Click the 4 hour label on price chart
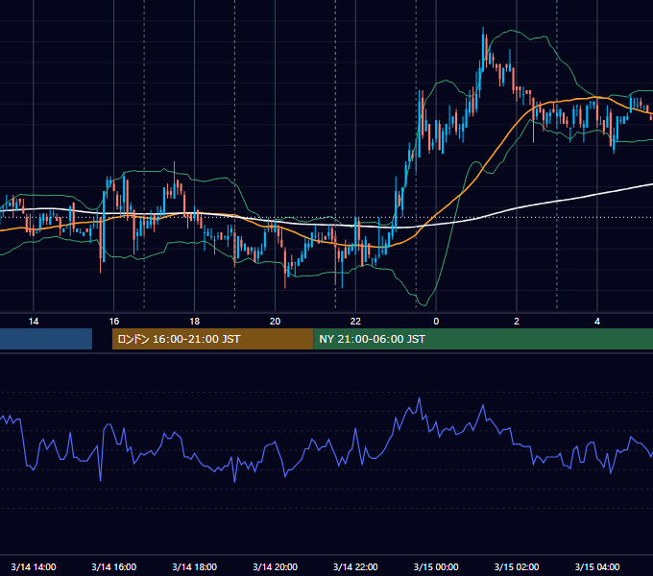The height and width of the screenshot is (576, 653). coord(597,322)
